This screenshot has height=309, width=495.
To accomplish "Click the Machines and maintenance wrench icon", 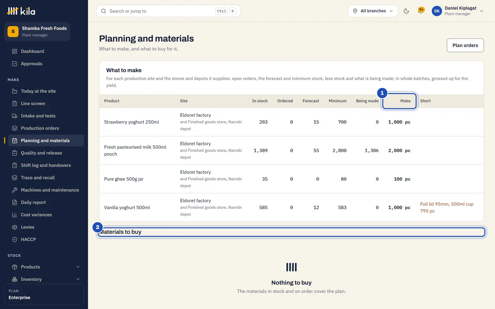I will pos(14,190).
